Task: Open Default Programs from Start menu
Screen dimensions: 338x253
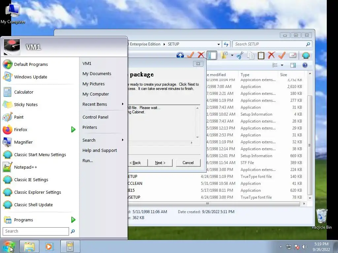Action: [40, 64]
